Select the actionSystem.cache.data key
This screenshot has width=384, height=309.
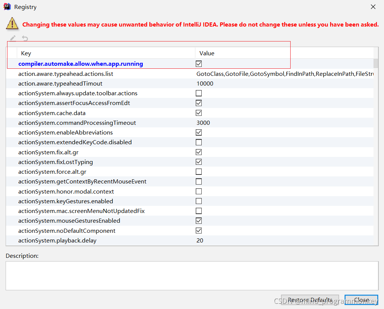(x=52, y=113)
